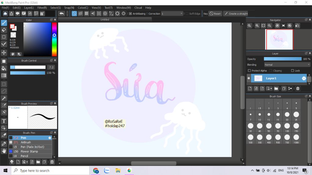This screenshot has width=312, height=175.
Task: Select the Brush tool in left toolbar
Action: (4, 23)
